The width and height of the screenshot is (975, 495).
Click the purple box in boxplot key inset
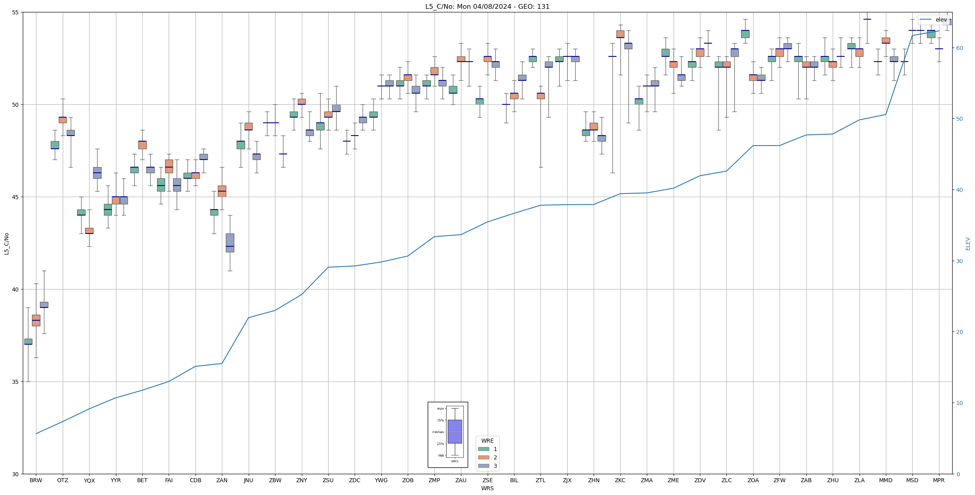(455, 431)
